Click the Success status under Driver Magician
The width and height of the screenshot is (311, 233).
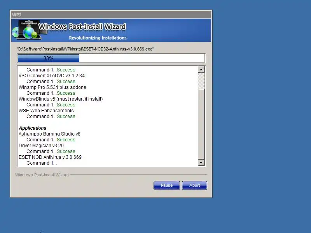click(66, 151)
